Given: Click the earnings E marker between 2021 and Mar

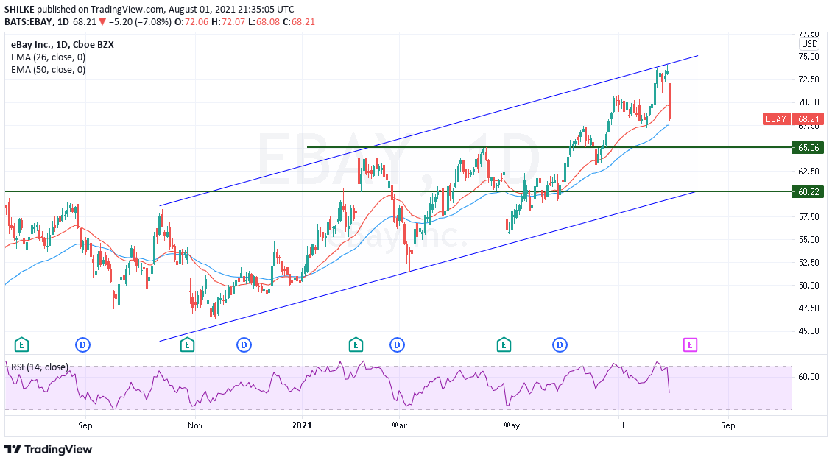Looking at the screenshot, I should 356,345.
